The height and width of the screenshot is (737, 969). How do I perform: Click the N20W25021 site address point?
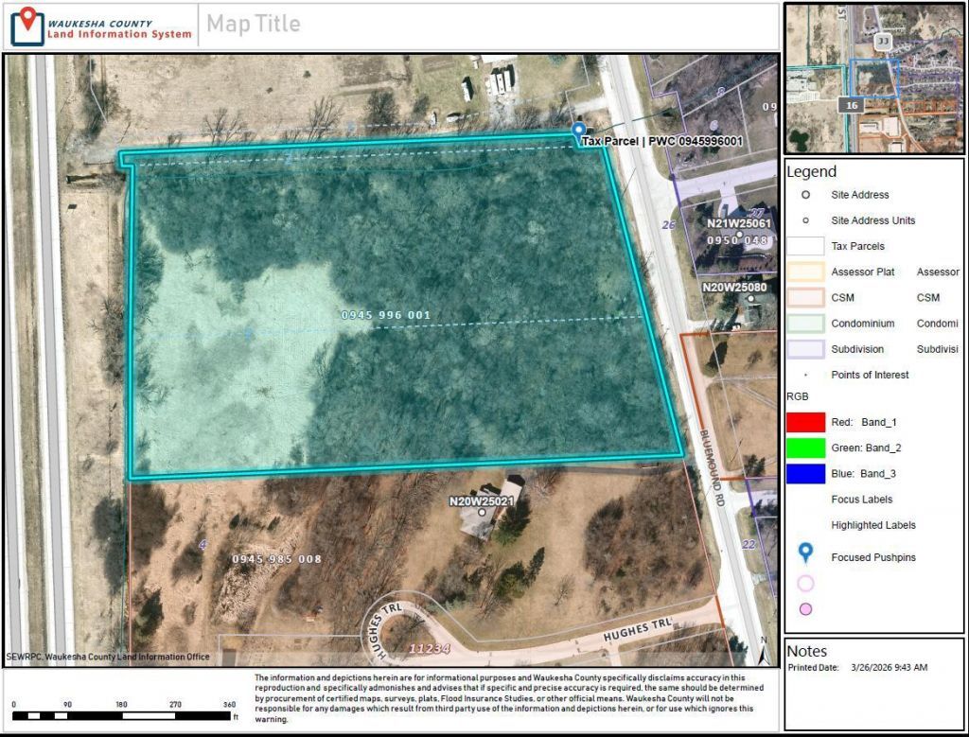click(483, 512)
